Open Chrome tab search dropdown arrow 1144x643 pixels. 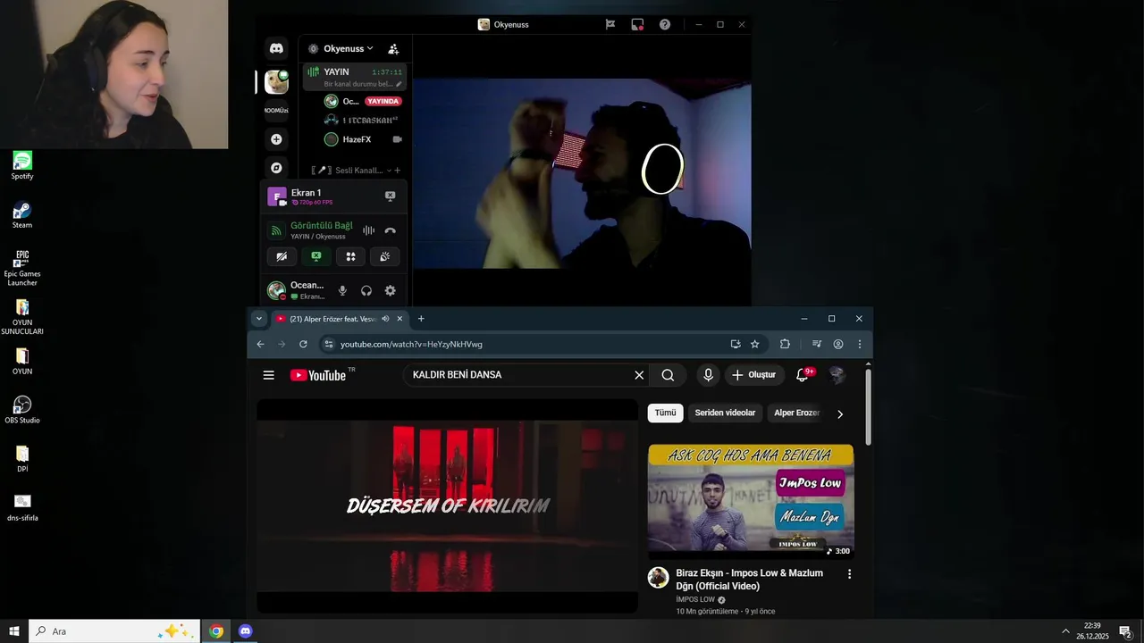259,319
